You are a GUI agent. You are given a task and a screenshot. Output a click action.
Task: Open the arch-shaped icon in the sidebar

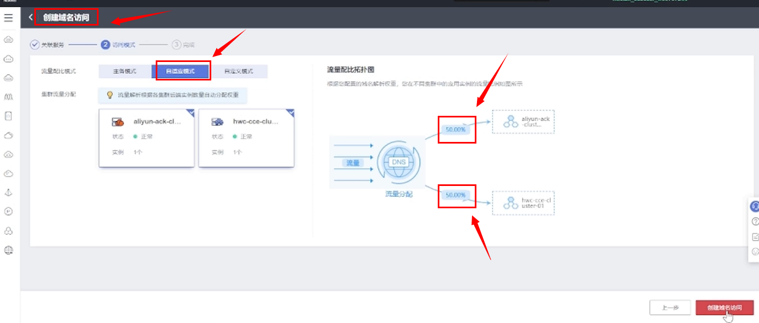[x=8, y=97]
